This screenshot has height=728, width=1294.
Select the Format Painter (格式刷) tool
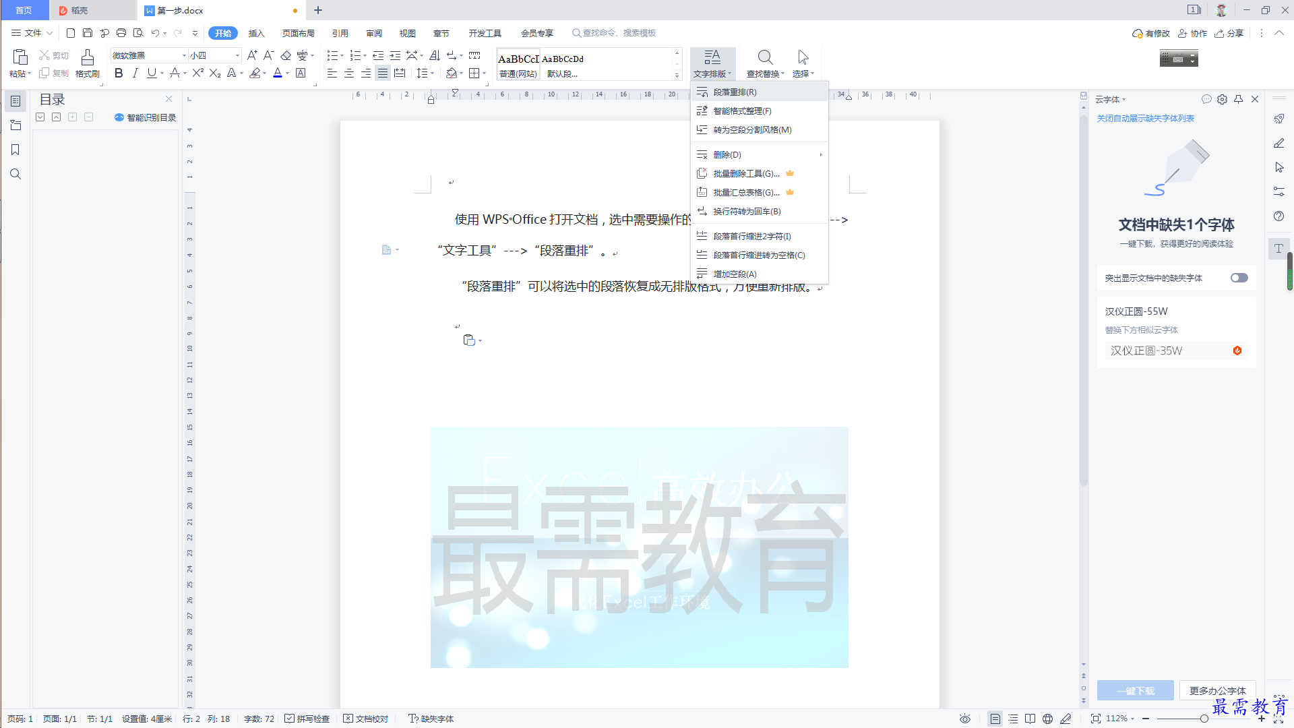click(x=87, y=63)
